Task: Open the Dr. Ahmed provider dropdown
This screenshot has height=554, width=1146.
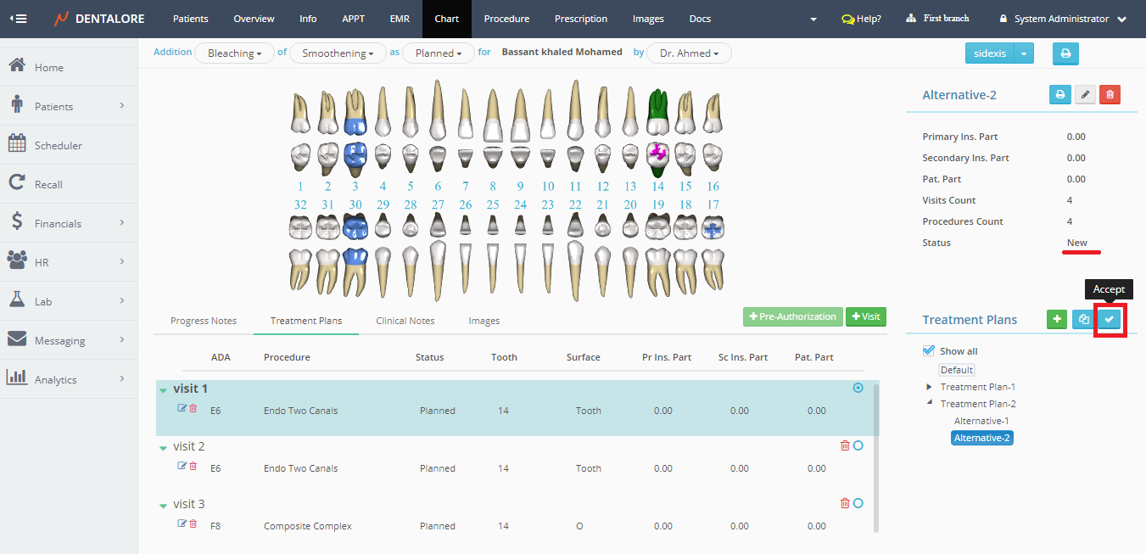Action: point(689,53)
